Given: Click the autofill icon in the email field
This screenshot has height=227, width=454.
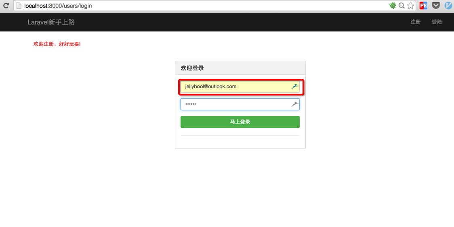Looking at the screenshot, I should (294, 87).
